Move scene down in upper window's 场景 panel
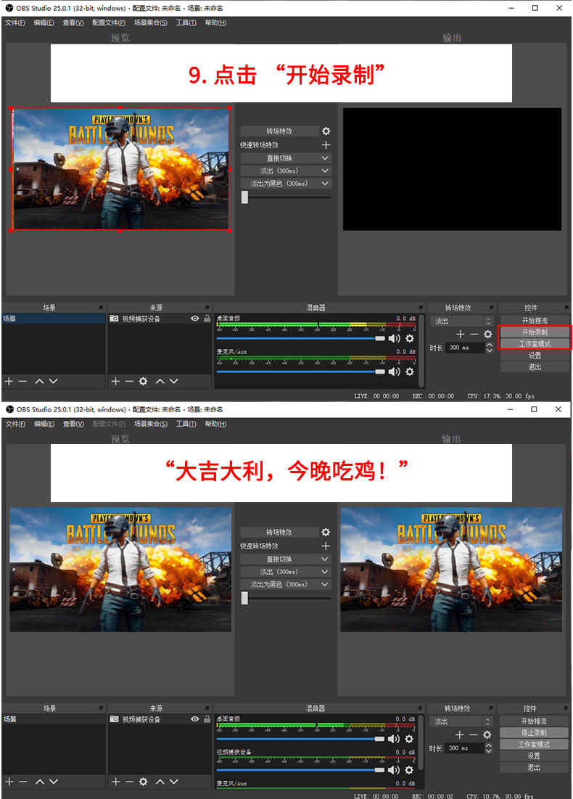 [x=53, y=381]
